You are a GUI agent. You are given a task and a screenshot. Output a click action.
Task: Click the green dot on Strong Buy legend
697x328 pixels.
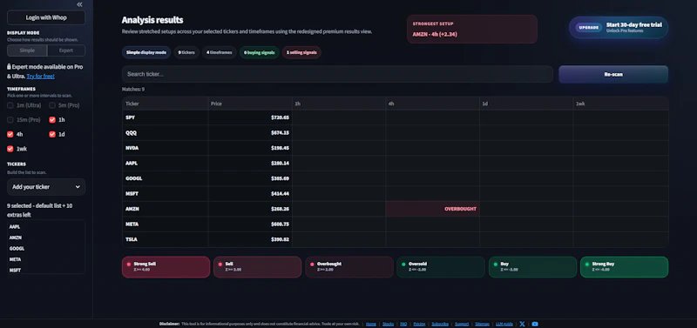pos(587,264)
